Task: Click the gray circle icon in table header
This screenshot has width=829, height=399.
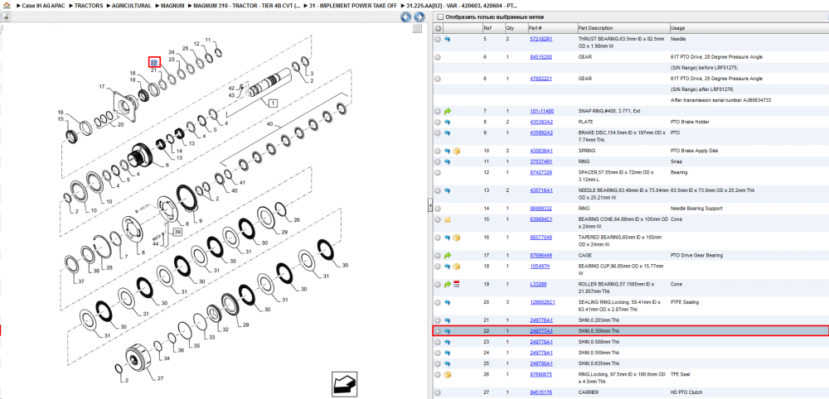Action: click(x=438, y=28)
